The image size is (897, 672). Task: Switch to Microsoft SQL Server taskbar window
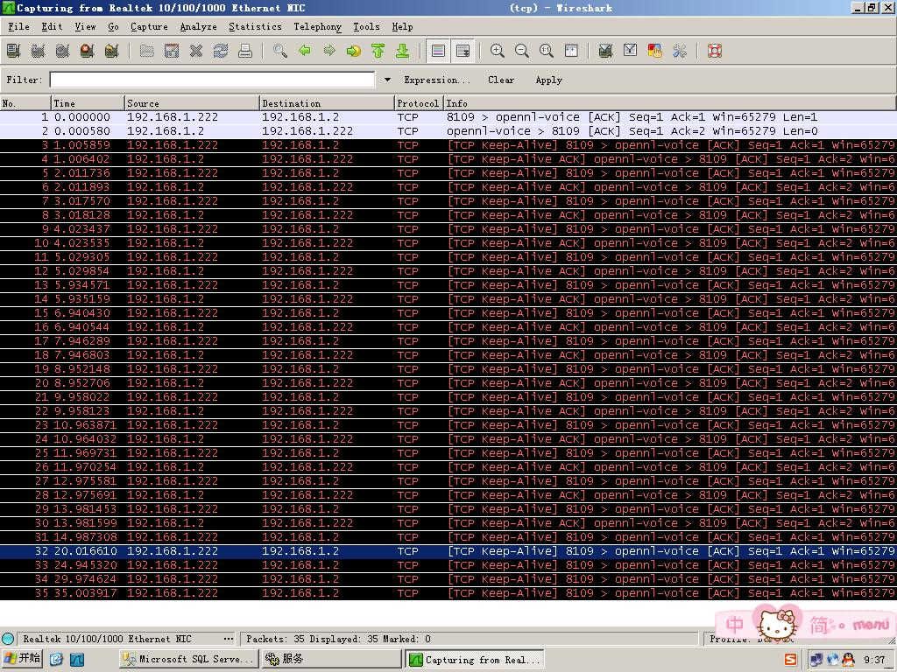[187, 660]
